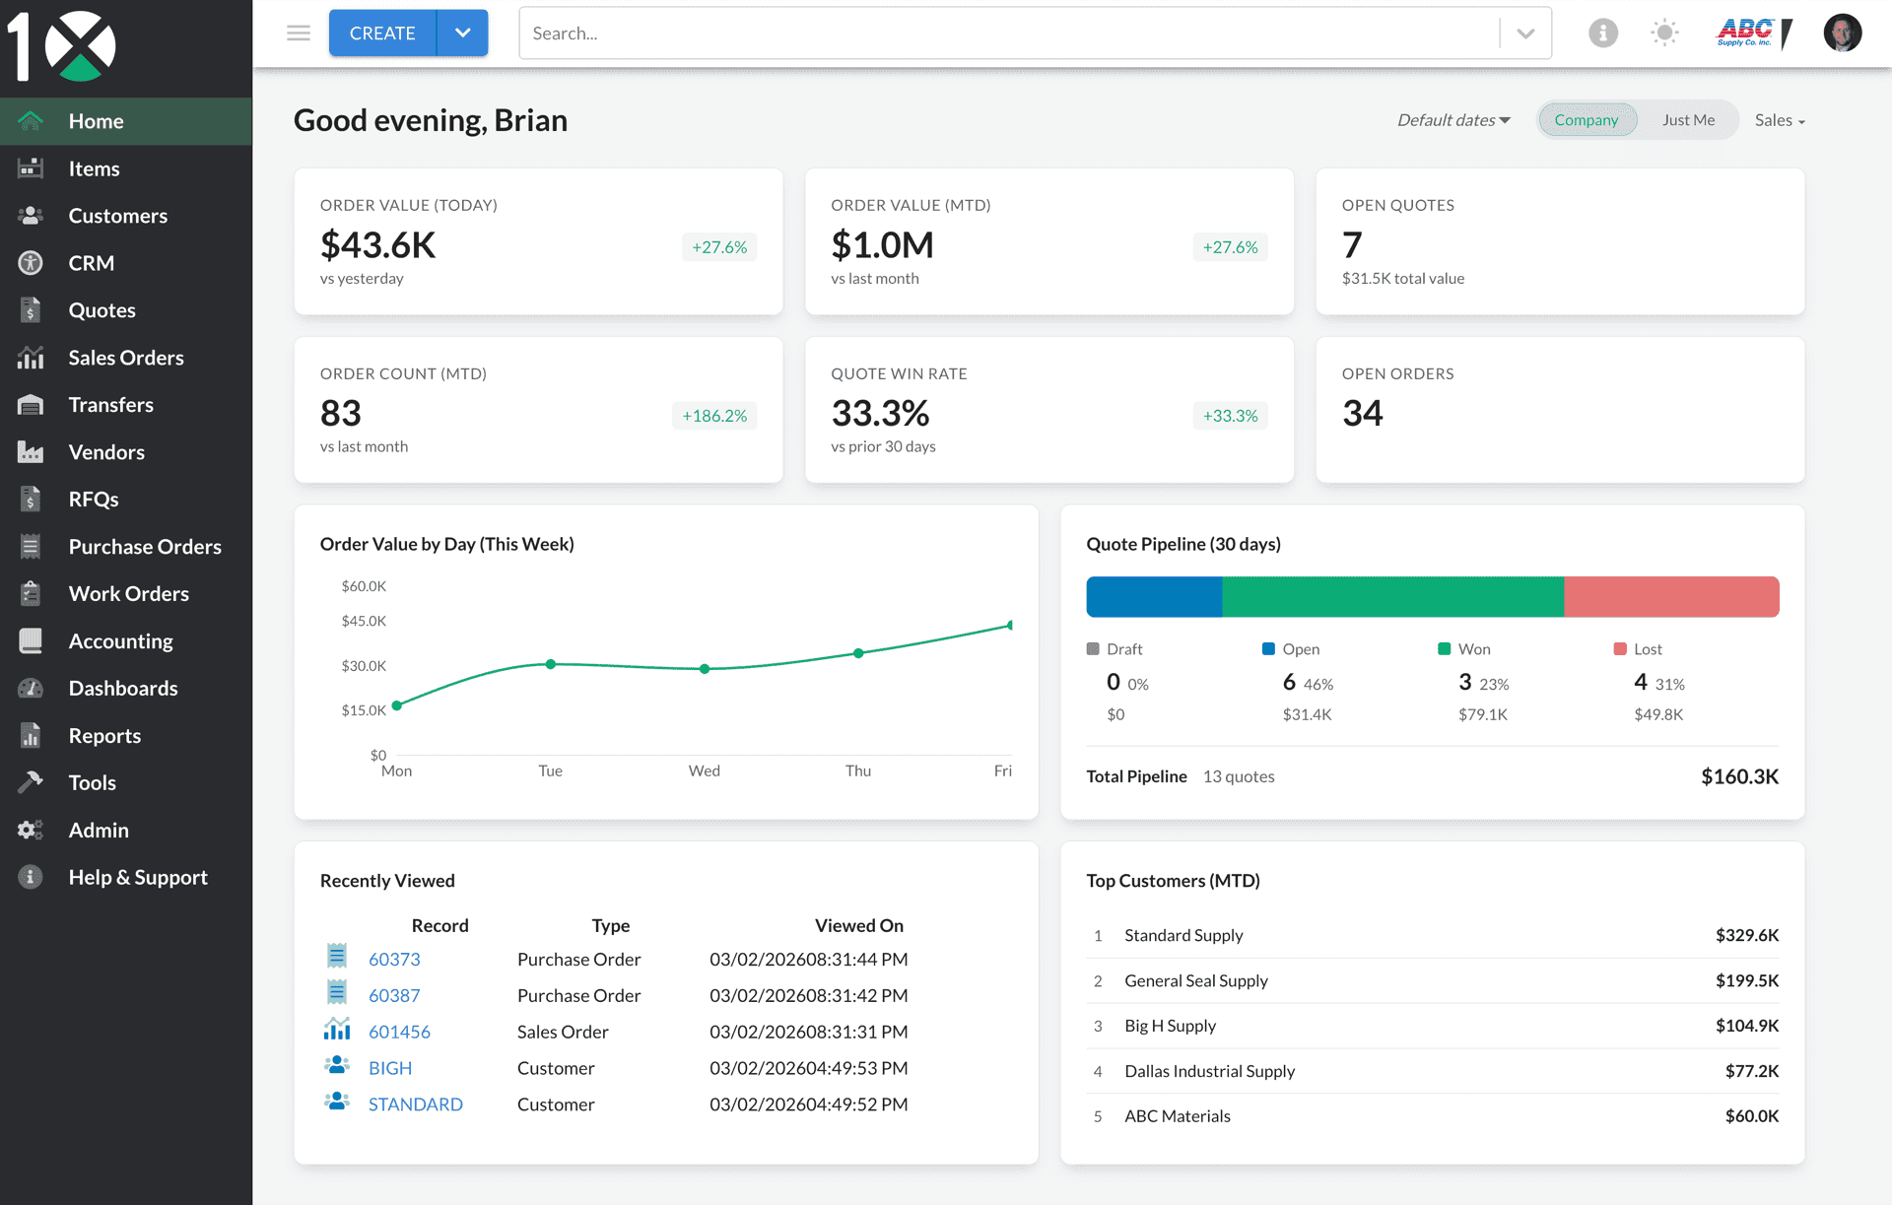
Task: Click the blue Open pipeline bar segment
Action: (1154, 597)
